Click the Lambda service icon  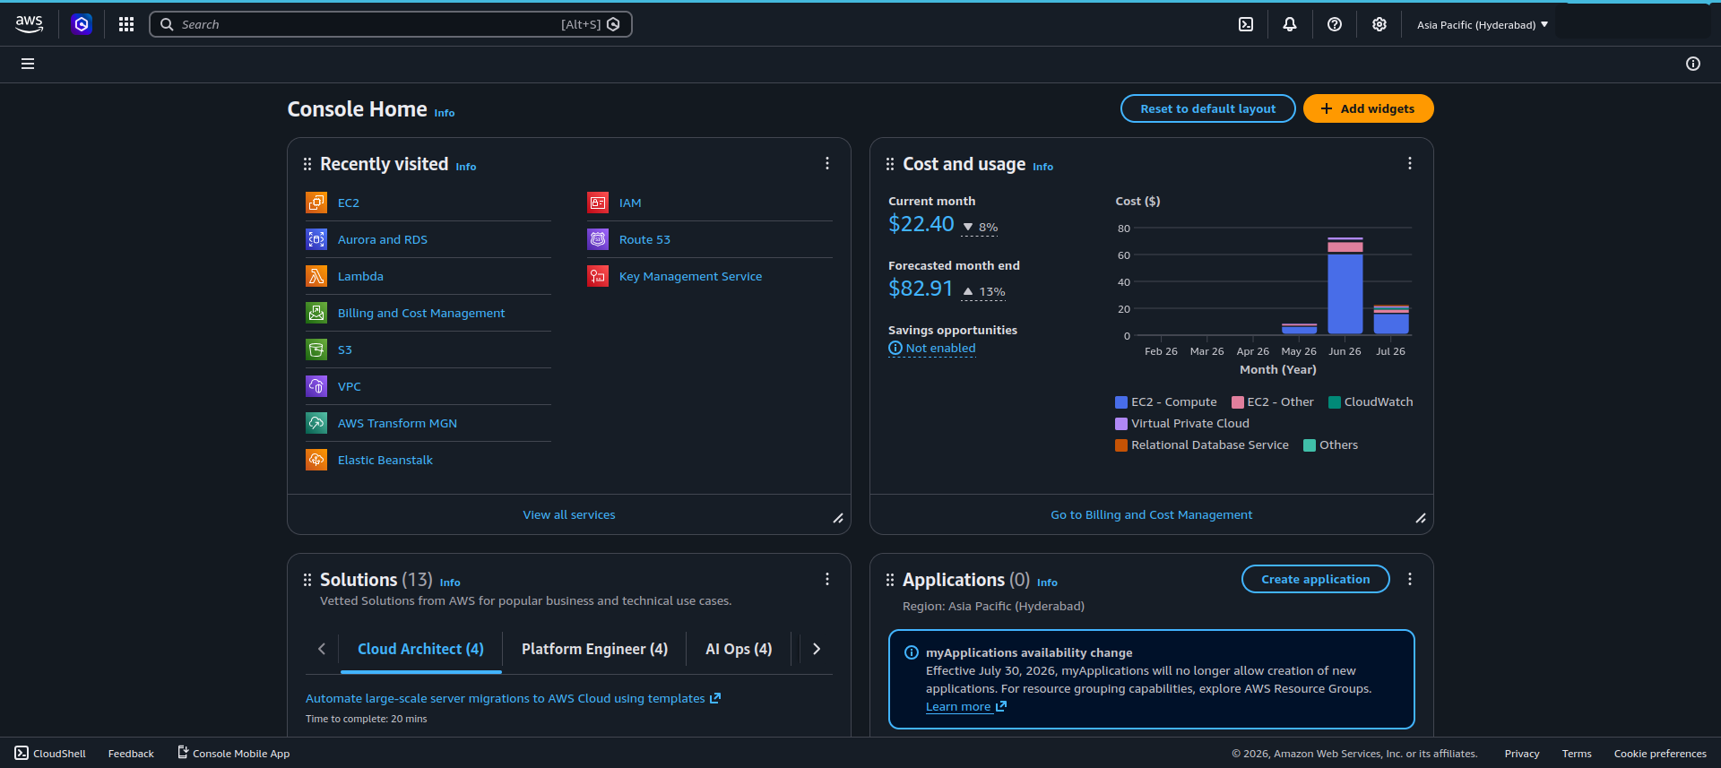coord(316,276)
